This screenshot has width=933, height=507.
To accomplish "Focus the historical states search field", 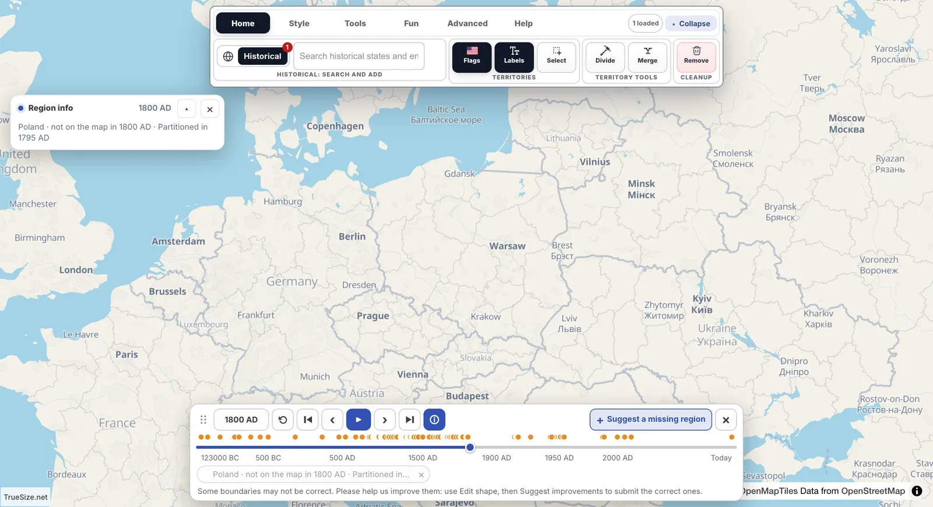I will click(359, 56).
